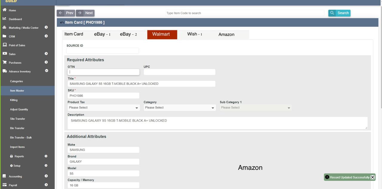
Task: Open the Bin Transfer - Bulk menu item
Action: click(21, 138)
